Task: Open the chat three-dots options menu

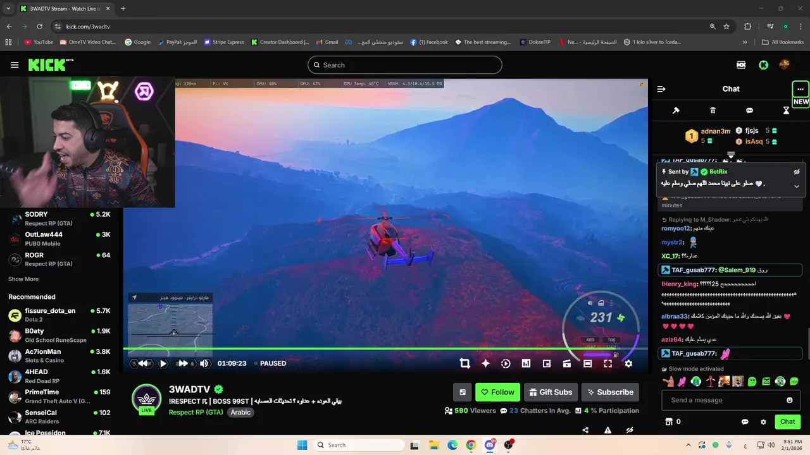Action: pos(801,89)
